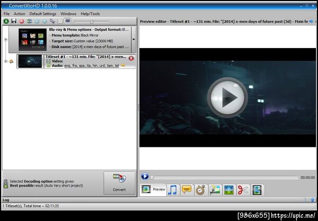Click the Disk name line
318x221 pixels.
(x=89, y=47)
